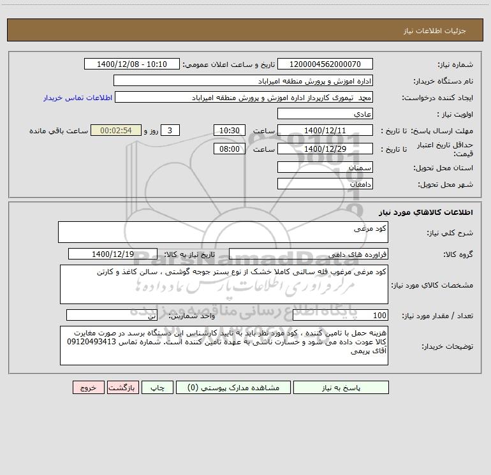Click the بازگشت back button

122,388
